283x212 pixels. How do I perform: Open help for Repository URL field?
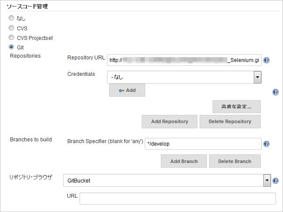(266, 60)
